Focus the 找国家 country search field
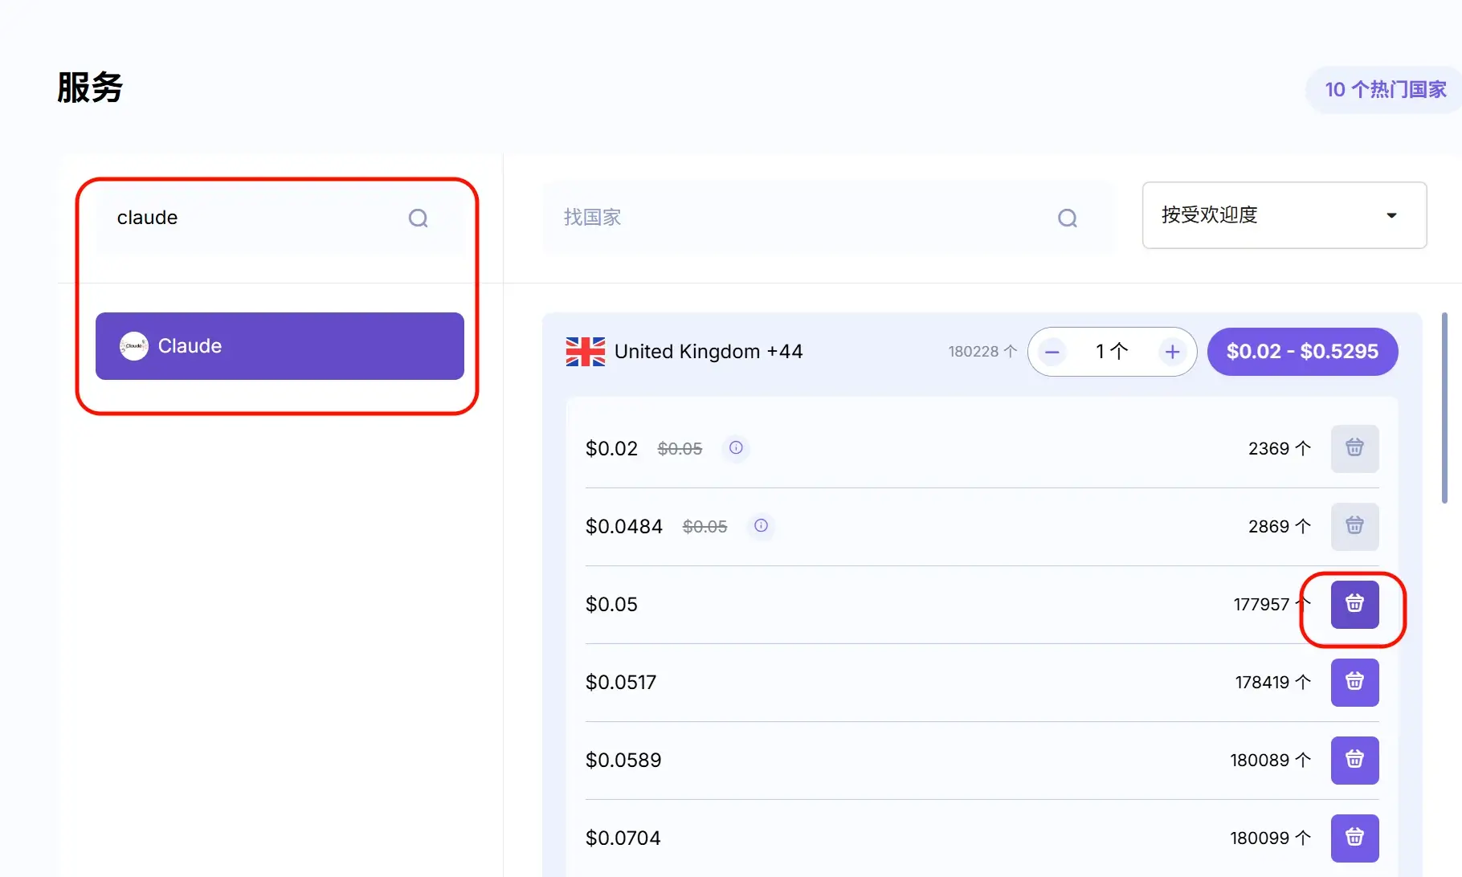 (828, 218)
